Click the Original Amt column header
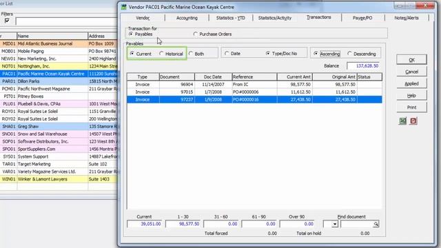 click(x=335, y=76)
